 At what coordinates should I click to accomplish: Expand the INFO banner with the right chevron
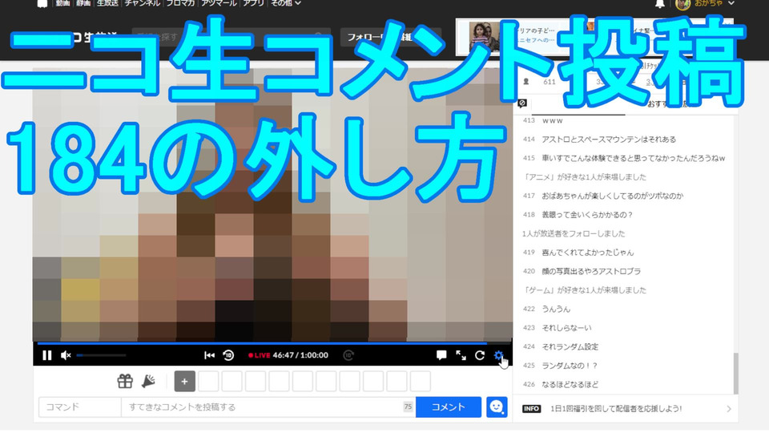[x=729, y=408]
